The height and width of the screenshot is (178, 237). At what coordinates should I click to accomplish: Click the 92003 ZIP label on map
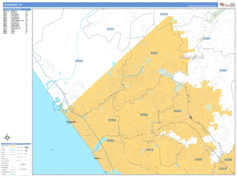pos(207,39)
